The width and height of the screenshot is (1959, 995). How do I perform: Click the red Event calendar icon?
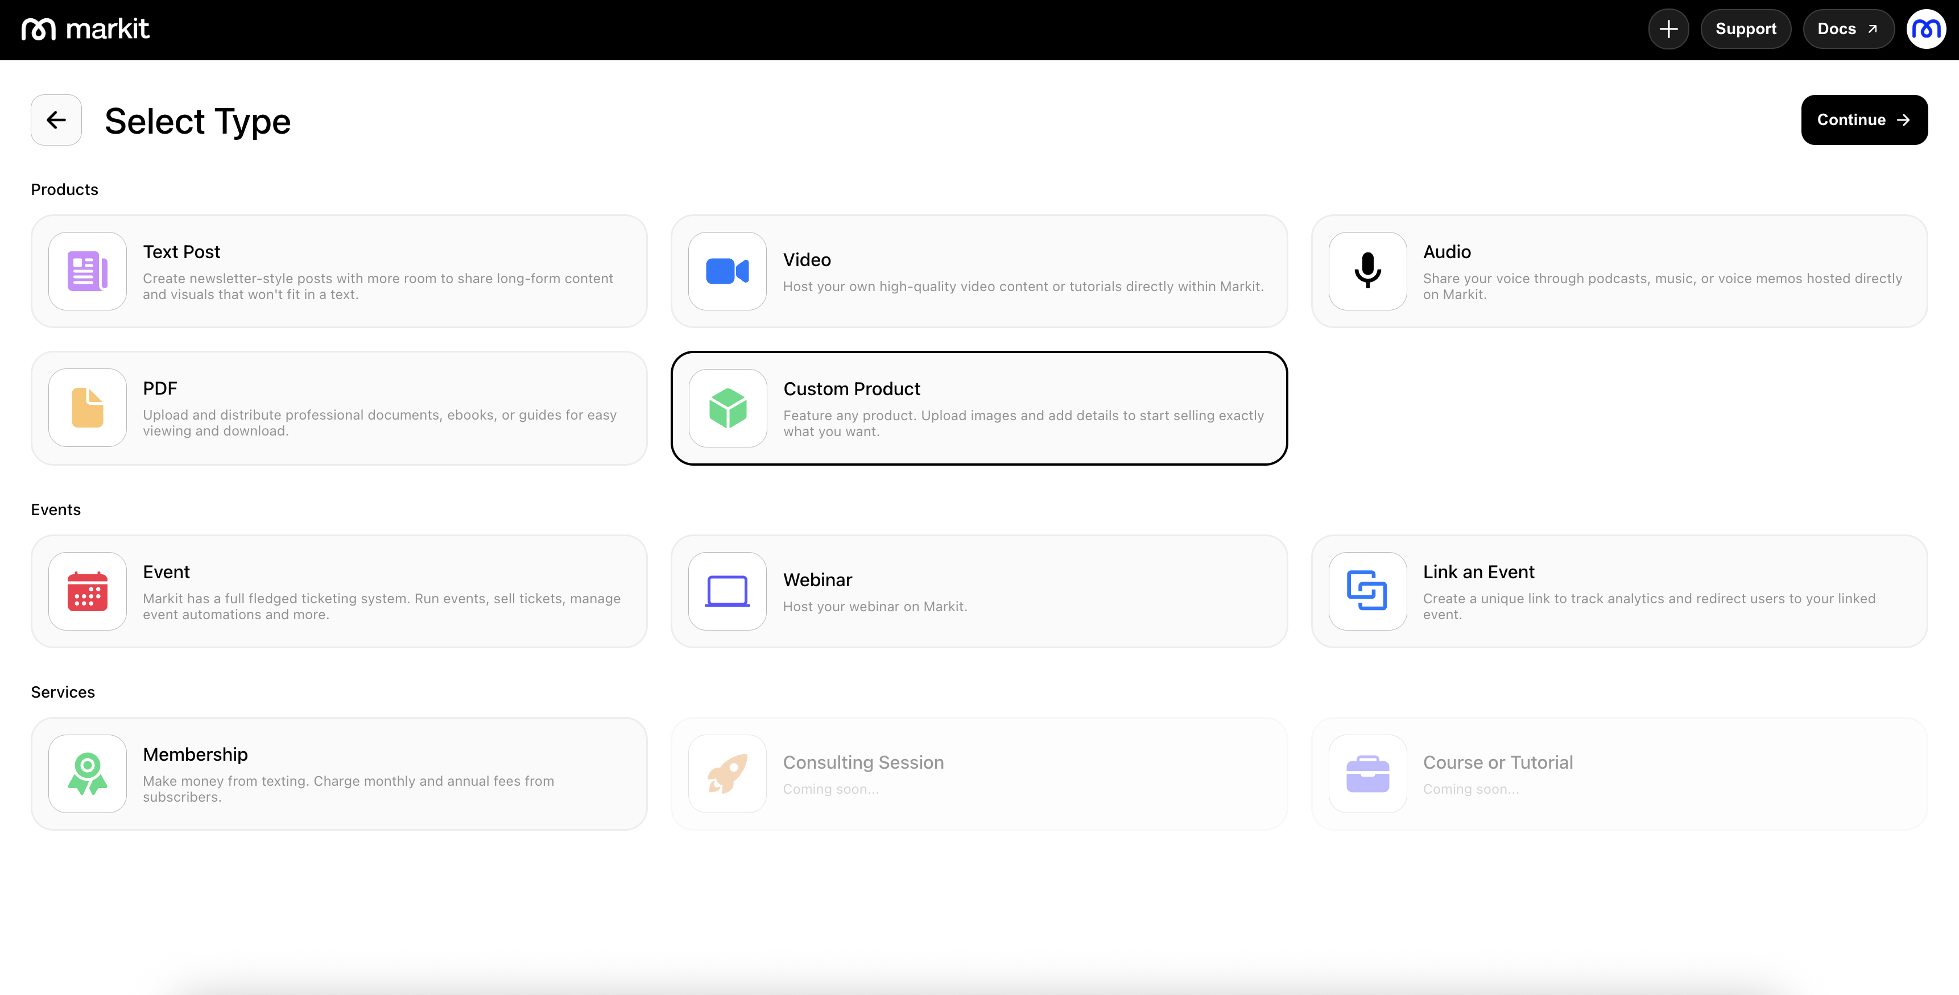pyautogui.click(x=88, y=591)
